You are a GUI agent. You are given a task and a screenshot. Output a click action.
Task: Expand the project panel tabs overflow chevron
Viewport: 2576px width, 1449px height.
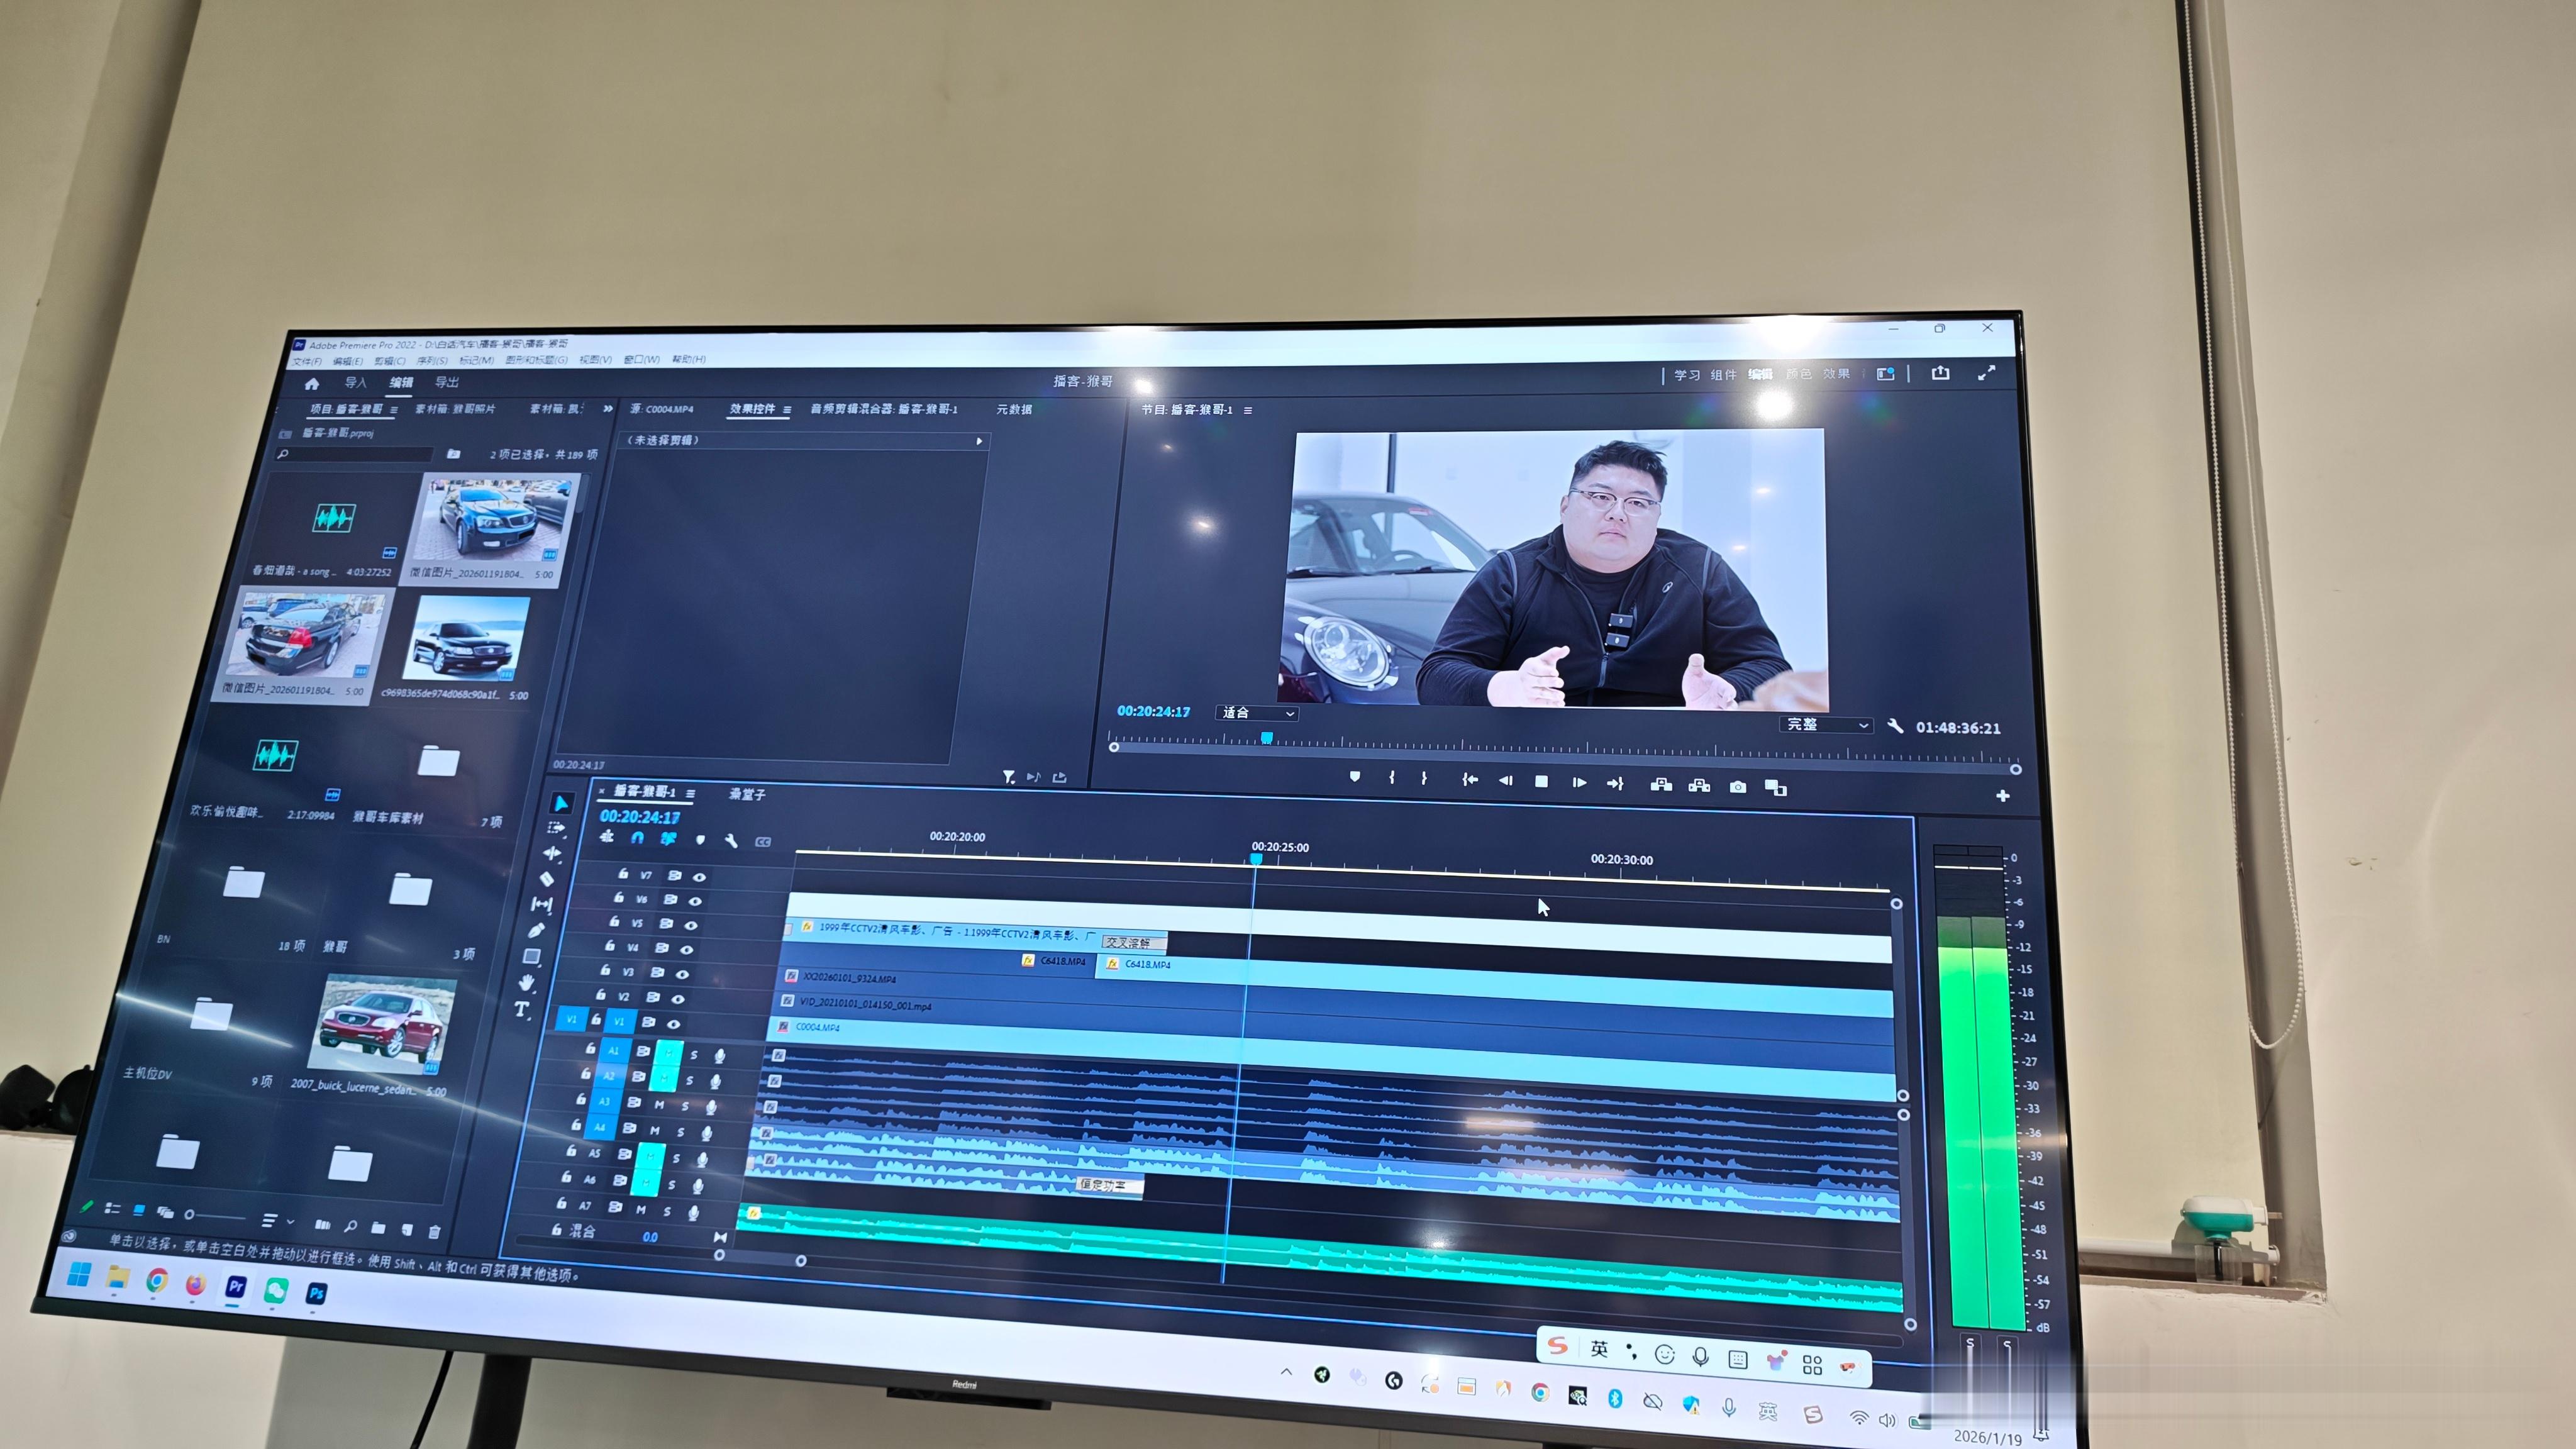pyautogui.click(x=608, y=409)
